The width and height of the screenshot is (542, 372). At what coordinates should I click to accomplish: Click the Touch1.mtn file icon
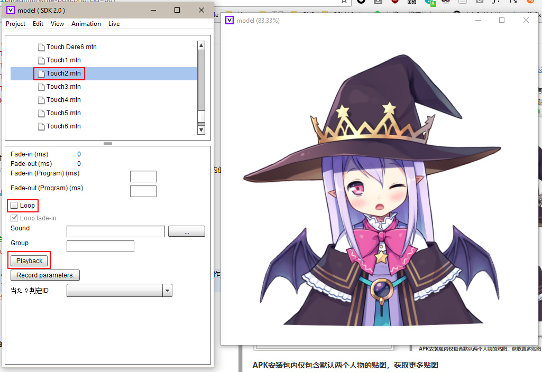coord(41,60)
